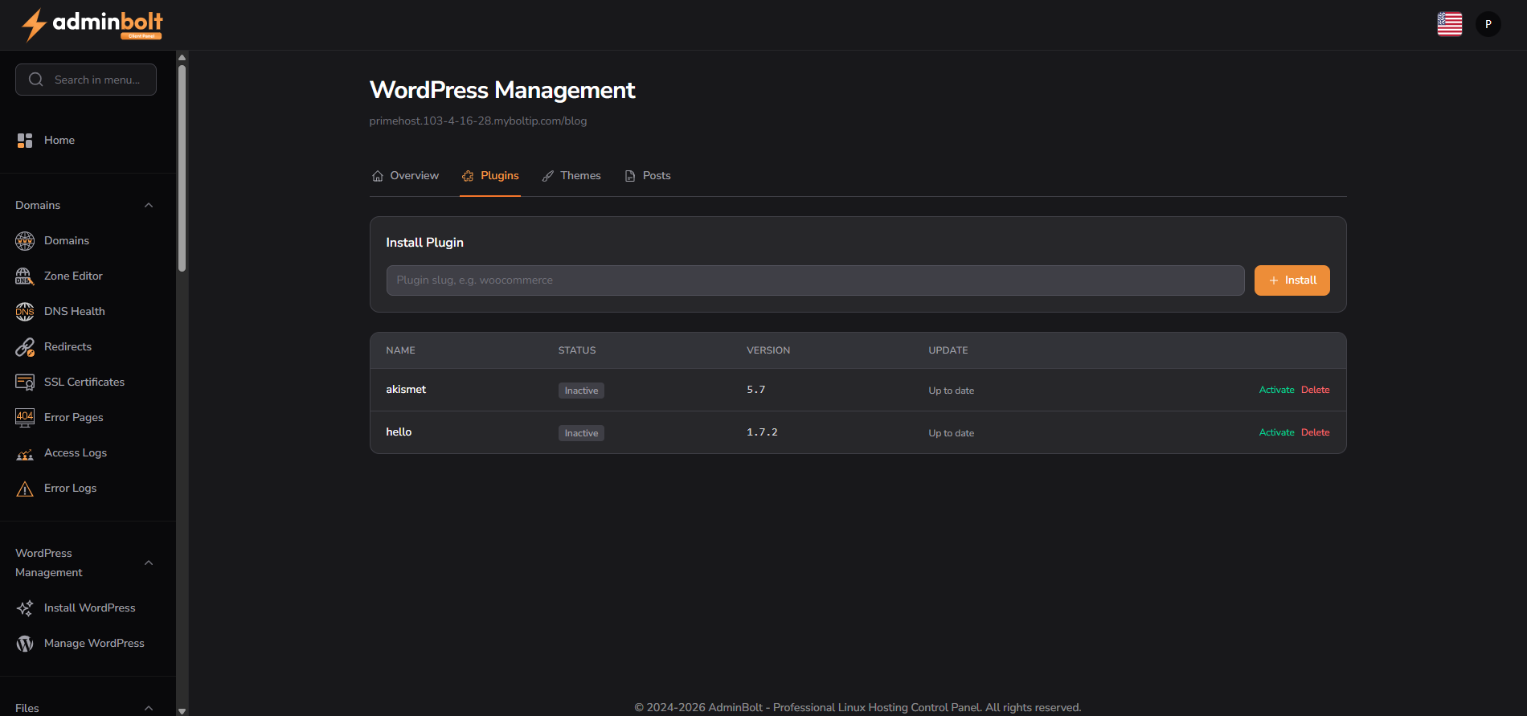This screenshot has width=1527, height=716.
Task: Click the Redirects link icon
Action: point(25,346)
